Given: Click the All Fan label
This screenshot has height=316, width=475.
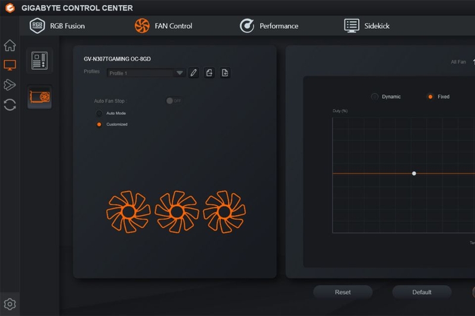Looking at the screenshot, I should (458, 62).
